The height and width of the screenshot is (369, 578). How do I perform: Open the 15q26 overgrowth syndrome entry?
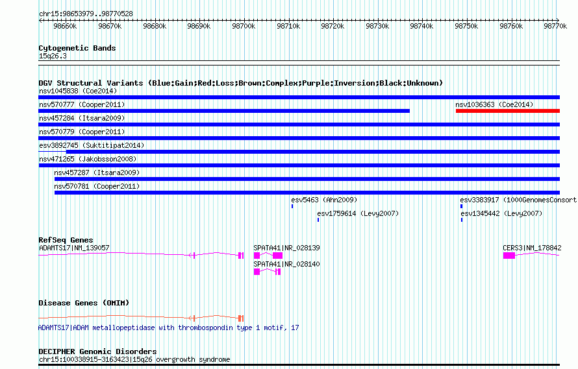pos(134,359)
